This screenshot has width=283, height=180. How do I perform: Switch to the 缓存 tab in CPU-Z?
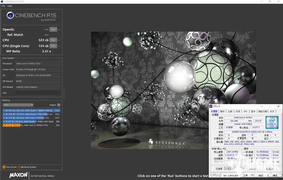tap(223, 111)
